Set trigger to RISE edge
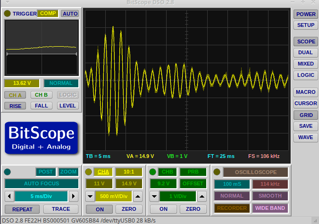This screenshot has height=224, width=319. (x=15, y=106)
